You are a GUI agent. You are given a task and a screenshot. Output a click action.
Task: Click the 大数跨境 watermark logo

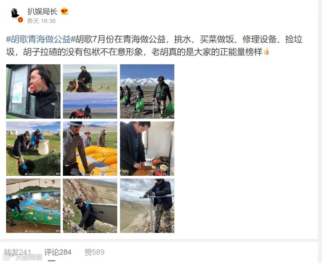click(x=23, y=257)
